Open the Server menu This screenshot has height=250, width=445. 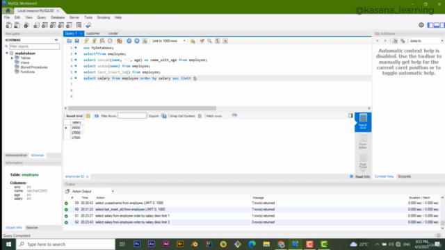(74, 17)
